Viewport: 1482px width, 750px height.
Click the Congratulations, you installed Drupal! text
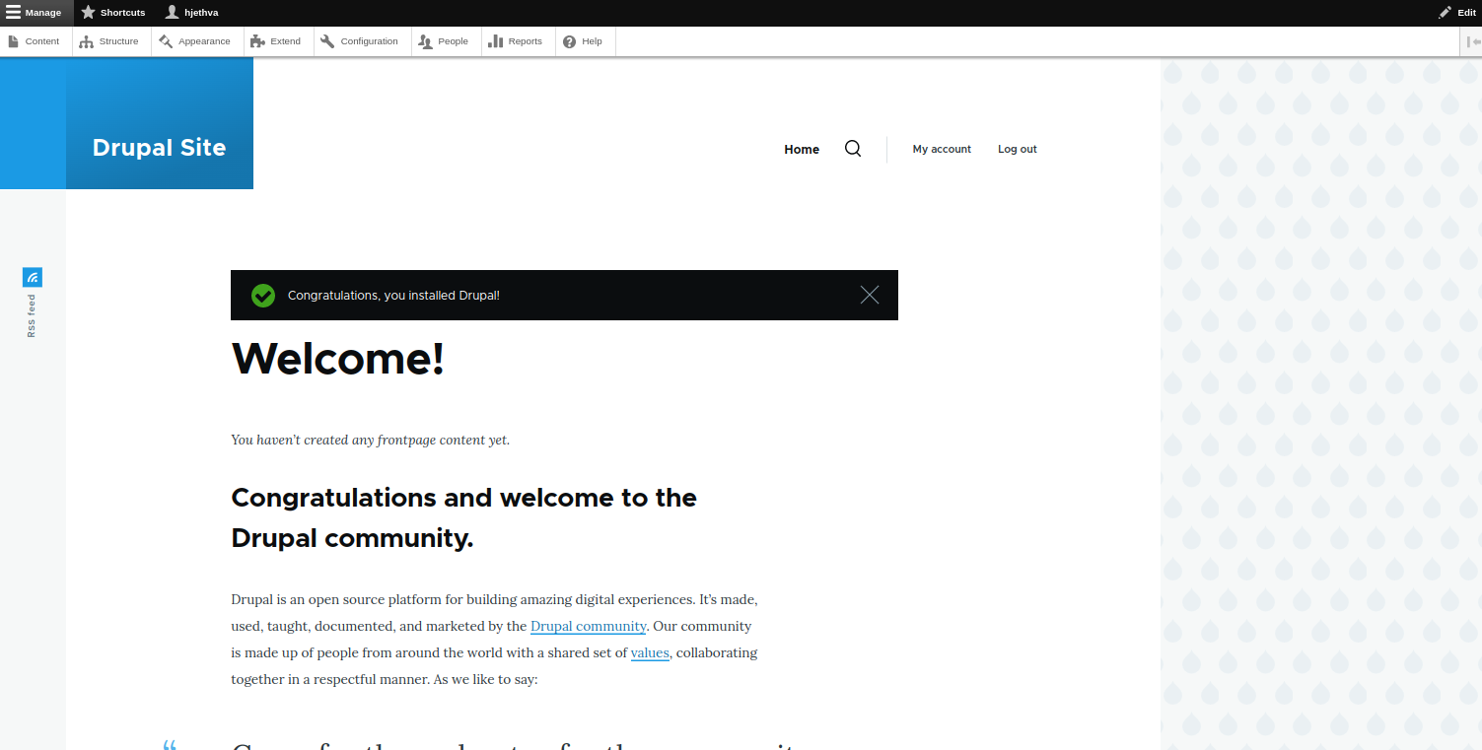point(393,296)
